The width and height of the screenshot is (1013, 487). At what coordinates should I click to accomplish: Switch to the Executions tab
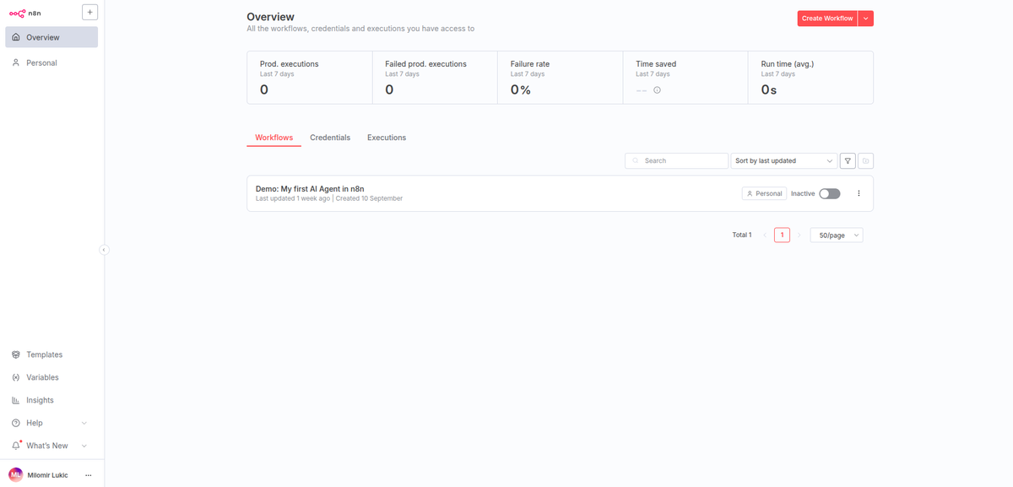coord(386,137)
